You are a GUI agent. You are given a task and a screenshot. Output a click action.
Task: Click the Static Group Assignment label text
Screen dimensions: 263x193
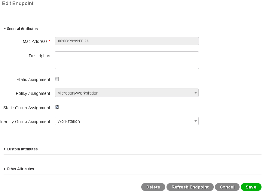pos(27,108)
